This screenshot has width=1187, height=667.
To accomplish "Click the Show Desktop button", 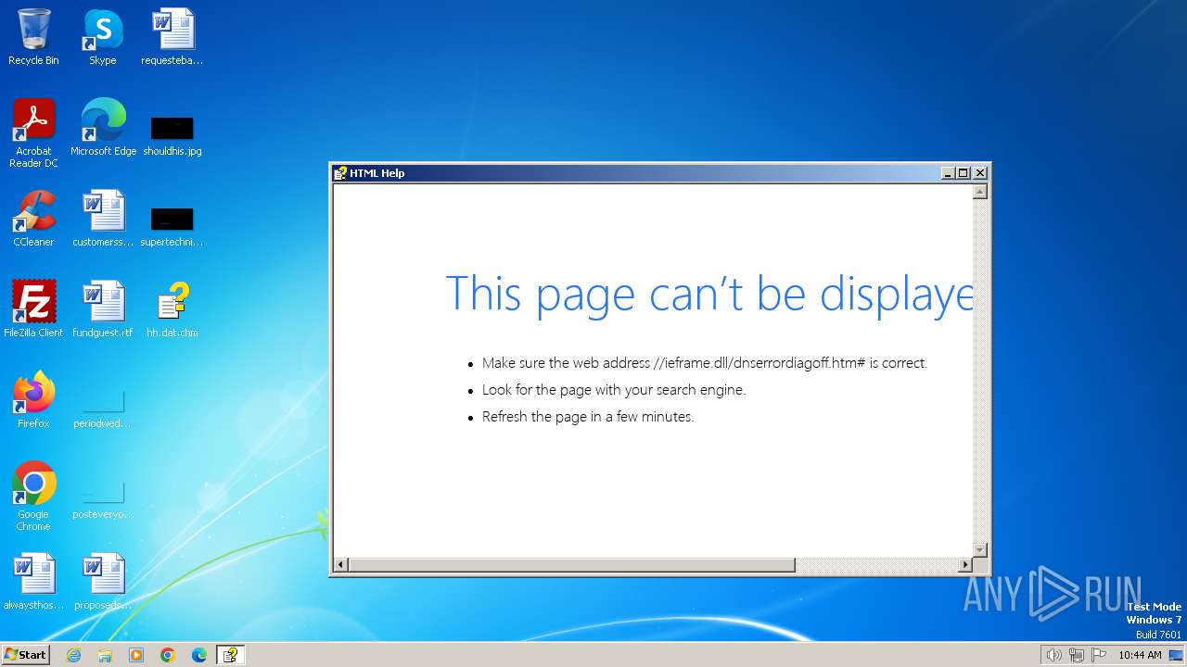I will [1177, 655].
